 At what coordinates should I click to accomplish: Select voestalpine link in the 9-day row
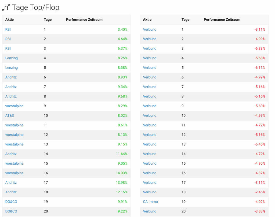tap(15, 106)
